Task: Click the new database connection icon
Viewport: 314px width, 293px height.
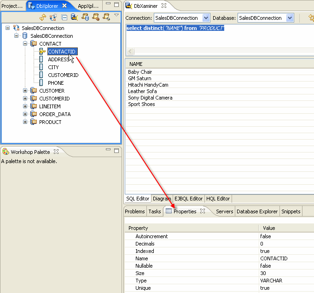Action: pyautogui.click(x=53, y=18)
